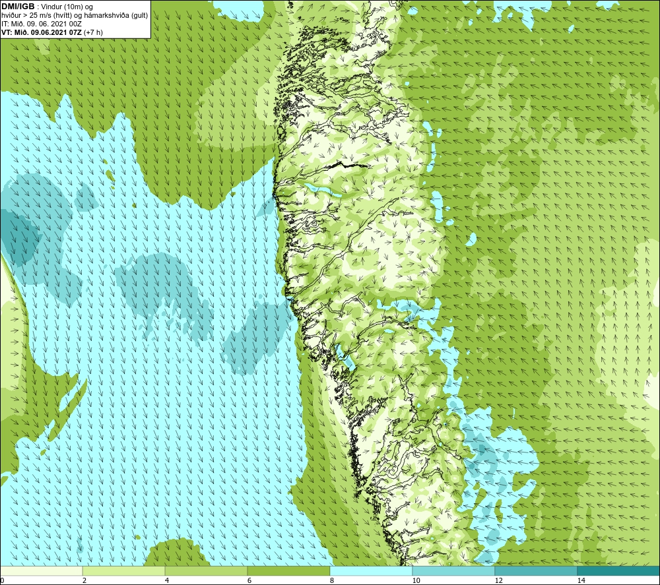Click the darkest teal swatch above 14 m/s

pos(619,570)
